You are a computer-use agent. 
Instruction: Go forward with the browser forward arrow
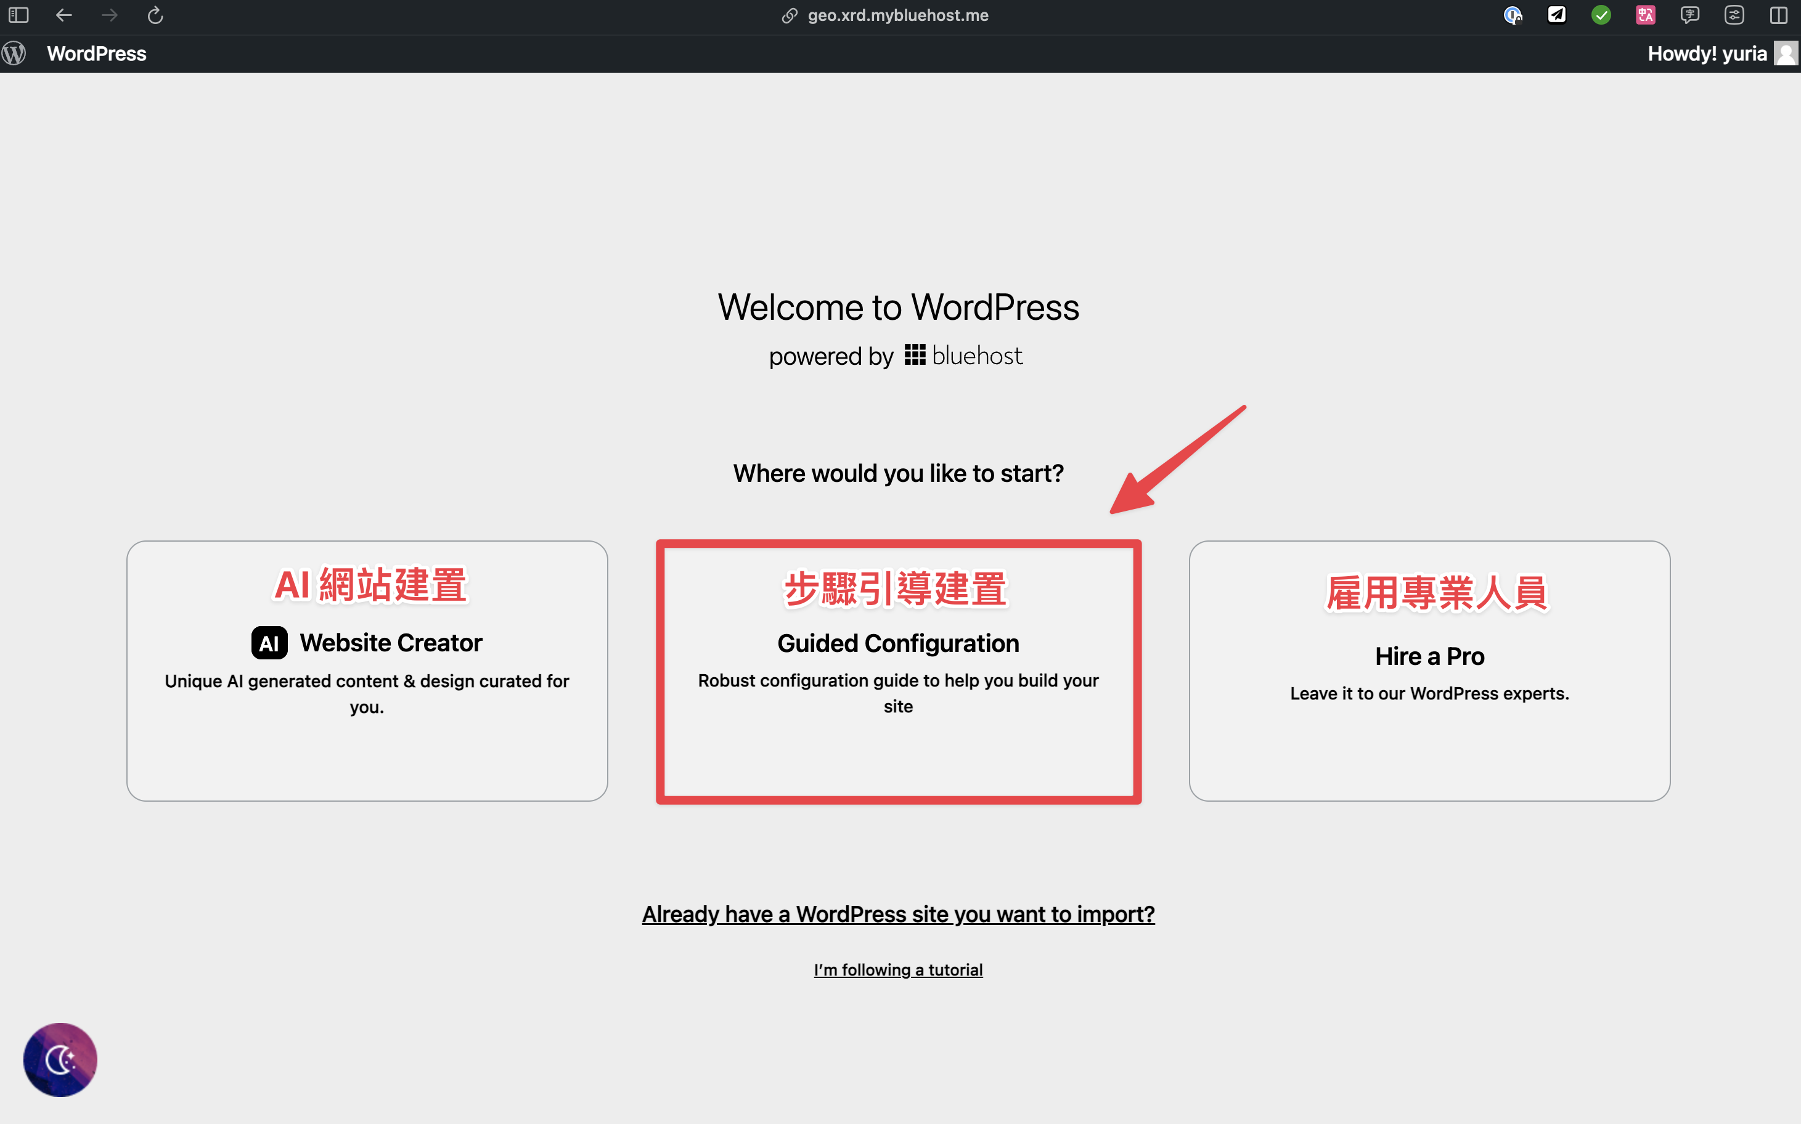point(109,15)
